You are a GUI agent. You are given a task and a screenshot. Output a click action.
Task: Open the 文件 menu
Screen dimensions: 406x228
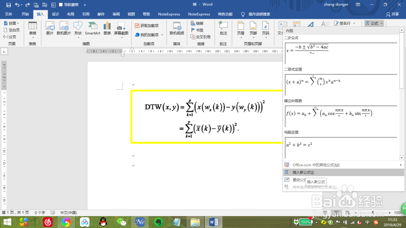pos(9,14)
